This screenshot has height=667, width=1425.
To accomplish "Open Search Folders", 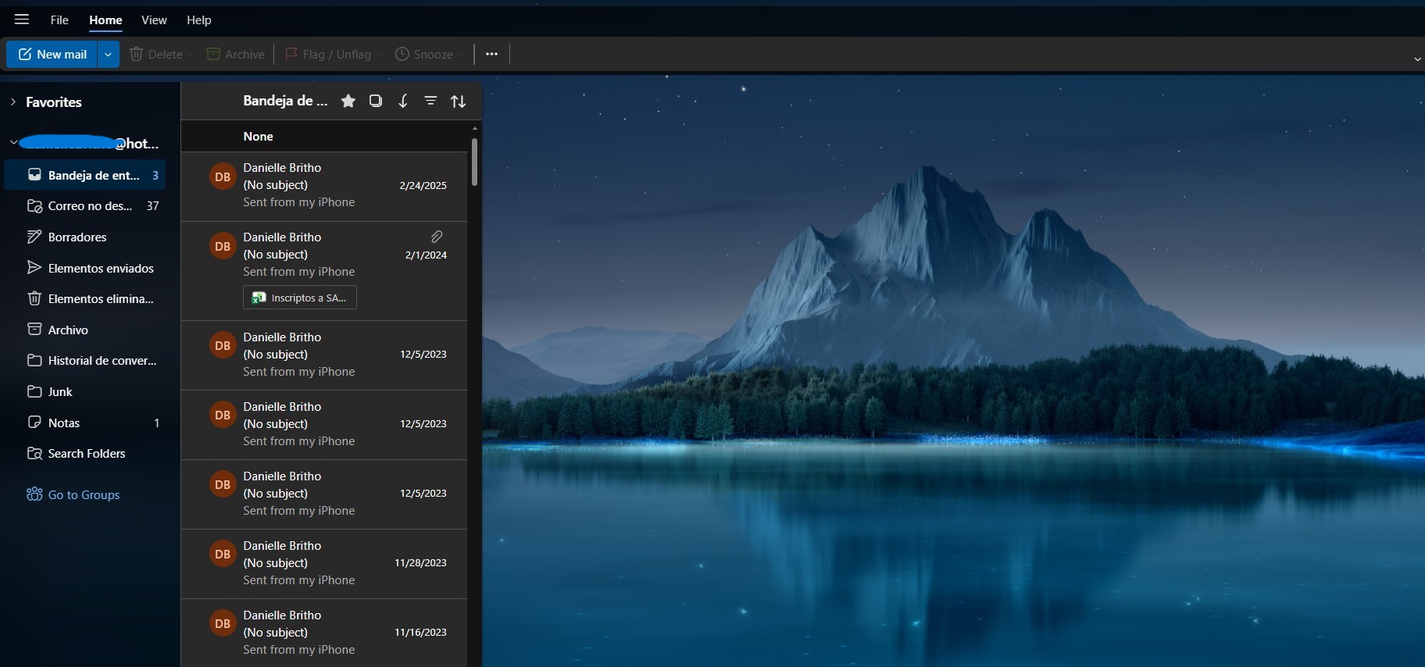I will point(85,453).
